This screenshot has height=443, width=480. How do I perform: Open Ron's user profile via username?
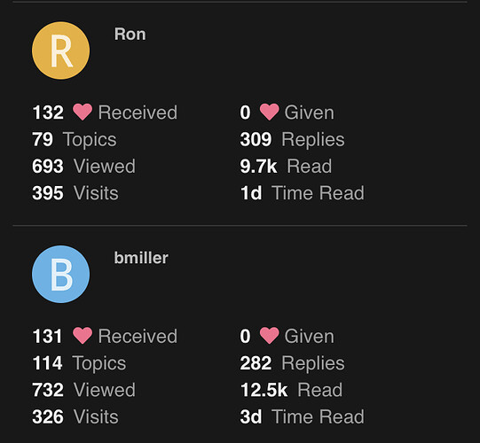(130, 34)
